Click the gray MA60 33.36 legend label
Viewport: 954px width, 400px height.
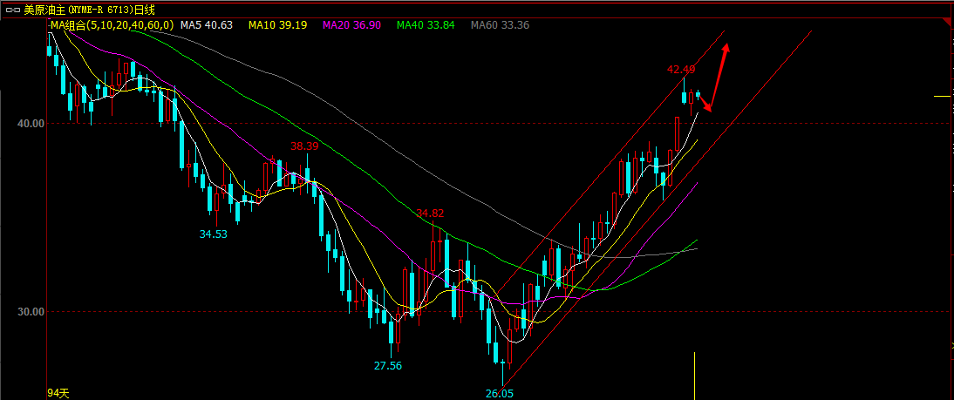pos(500,26)
